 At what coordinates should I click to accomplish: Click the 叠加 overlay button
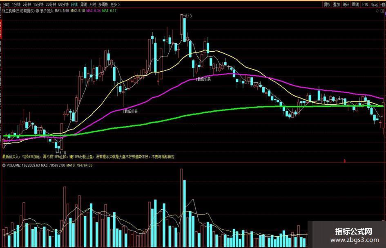point(336,4)
